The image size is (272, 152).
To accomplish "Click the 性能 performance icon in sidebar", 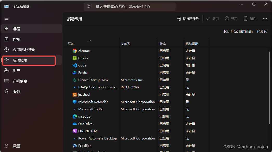I will (x=7, y=39).
